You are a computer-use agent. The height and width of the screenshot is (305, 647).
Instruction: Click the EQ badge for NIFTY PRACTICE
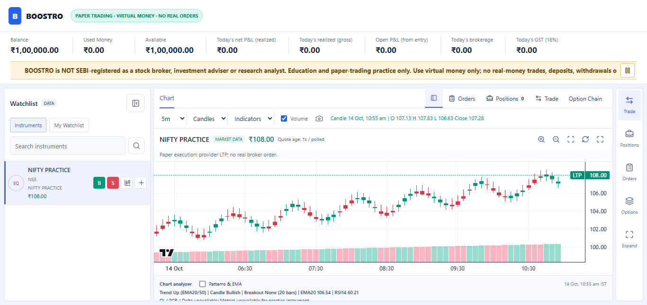(16, 183)
